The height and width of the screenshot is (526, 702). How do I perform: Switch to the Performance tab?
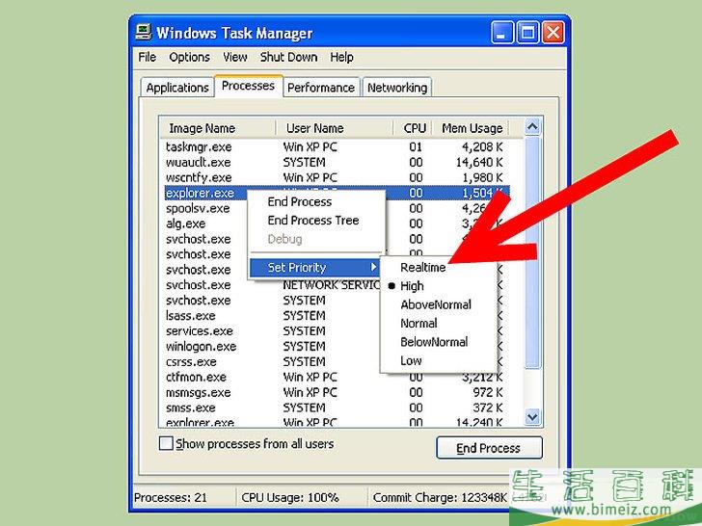coord(321,88)
